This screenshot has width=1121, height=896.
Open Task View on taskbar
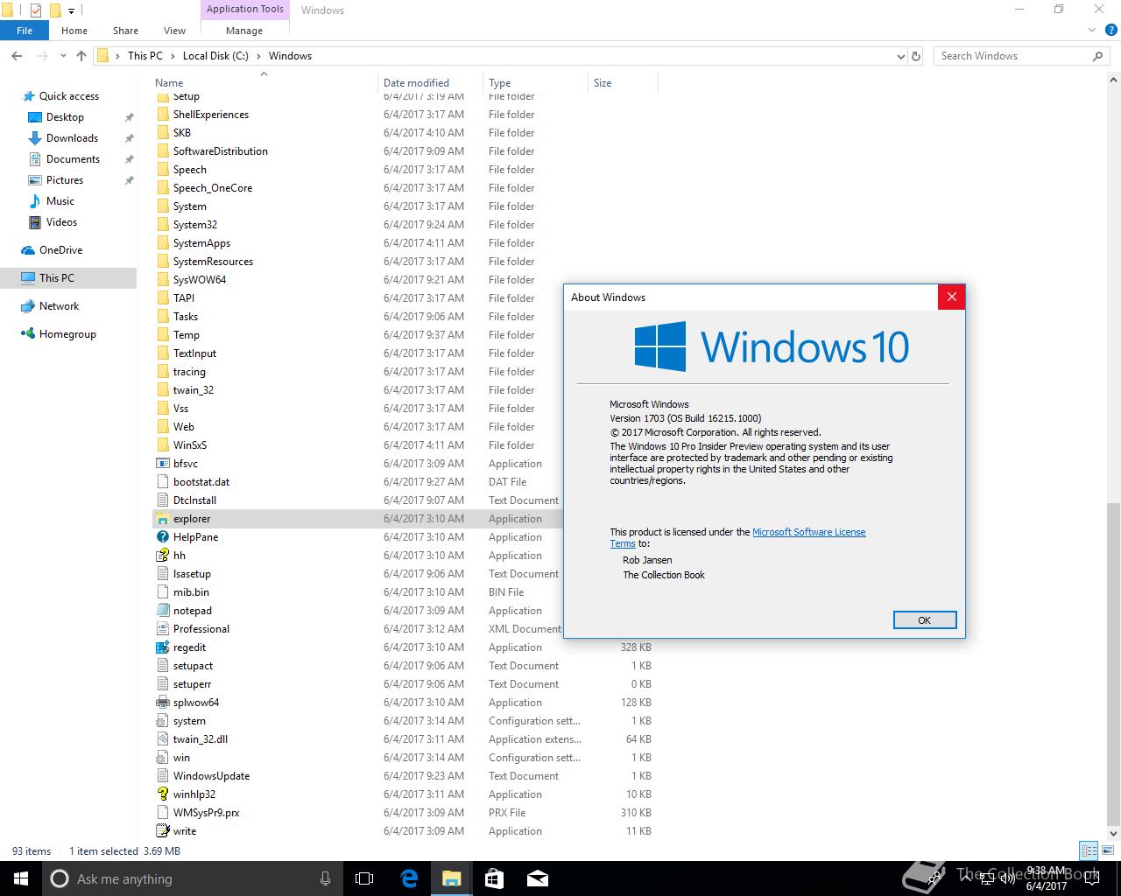(x=364, y=878)
